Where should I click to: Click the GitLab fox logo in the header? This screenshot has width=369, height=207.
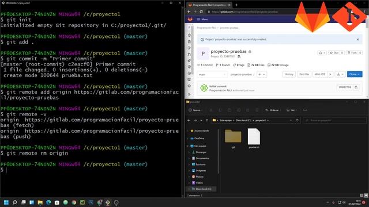190,19
